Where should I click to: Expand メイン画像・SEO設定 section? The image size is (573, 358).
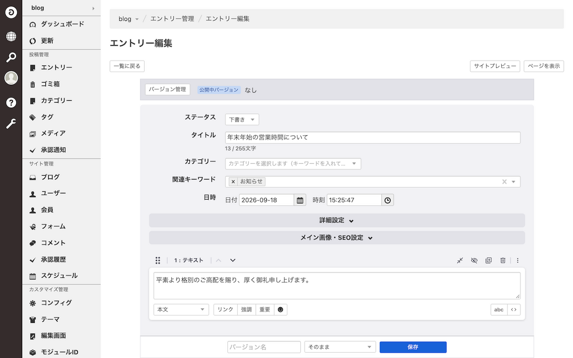click(337, 238)
